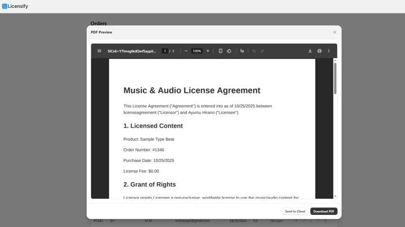The image size is (405, 227).
Task: Click the redo arrow in PDF toolbar
Action: (x=262, y=51)
